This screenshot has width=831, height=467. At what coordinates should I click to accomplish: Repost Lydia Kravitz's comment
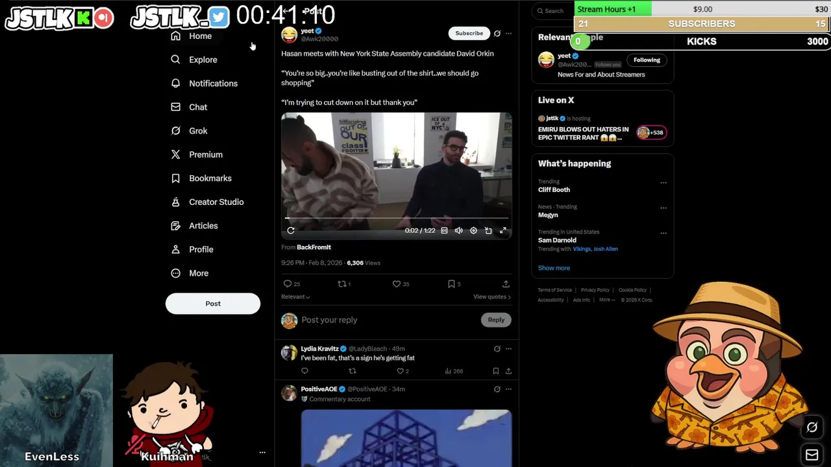(x=353, y=371)
